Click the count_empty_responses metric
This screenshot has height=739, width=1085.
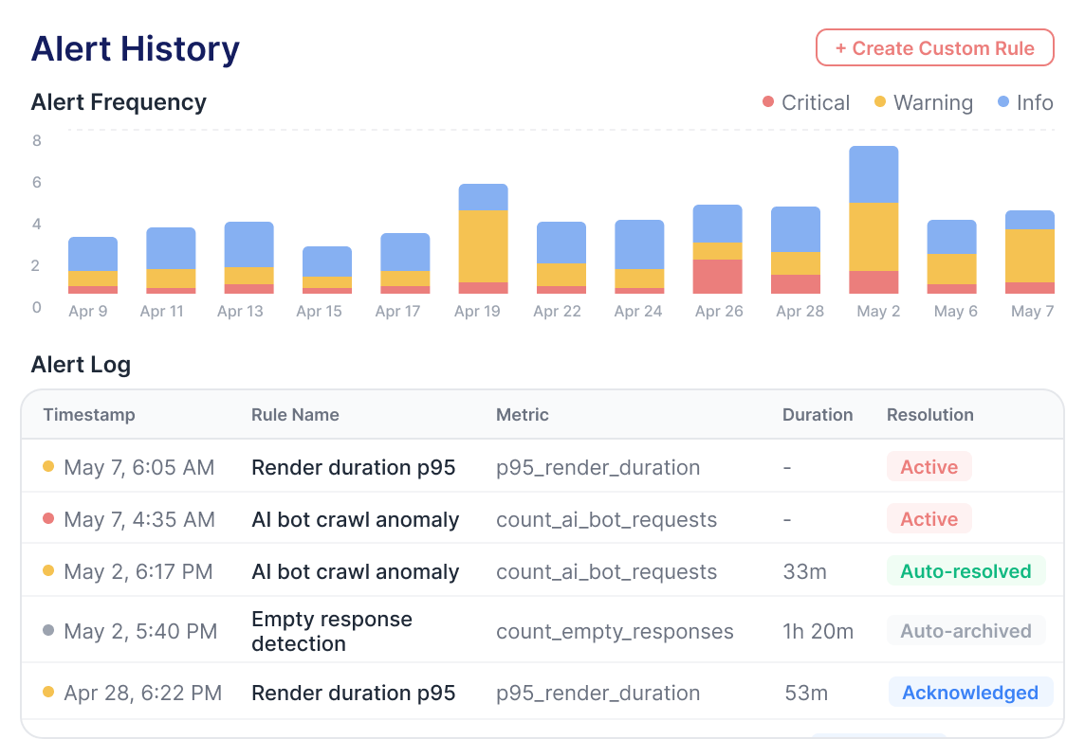(x=615, y=631)
